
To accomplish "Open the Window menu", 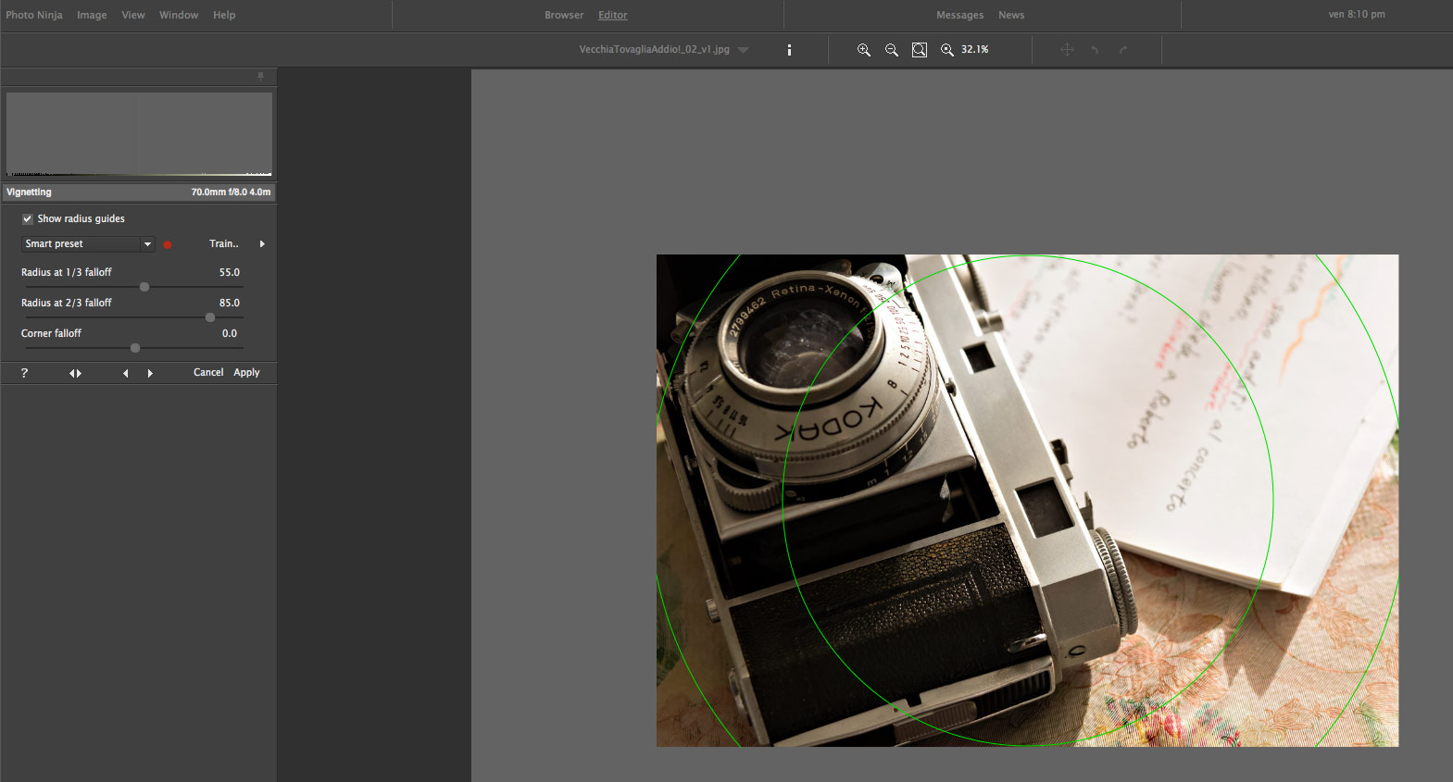I will 179,15.
